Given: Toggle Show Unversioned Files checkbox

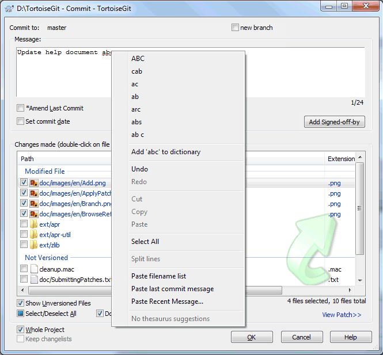Looking at the screenshot, I should [x=20, y=303].
